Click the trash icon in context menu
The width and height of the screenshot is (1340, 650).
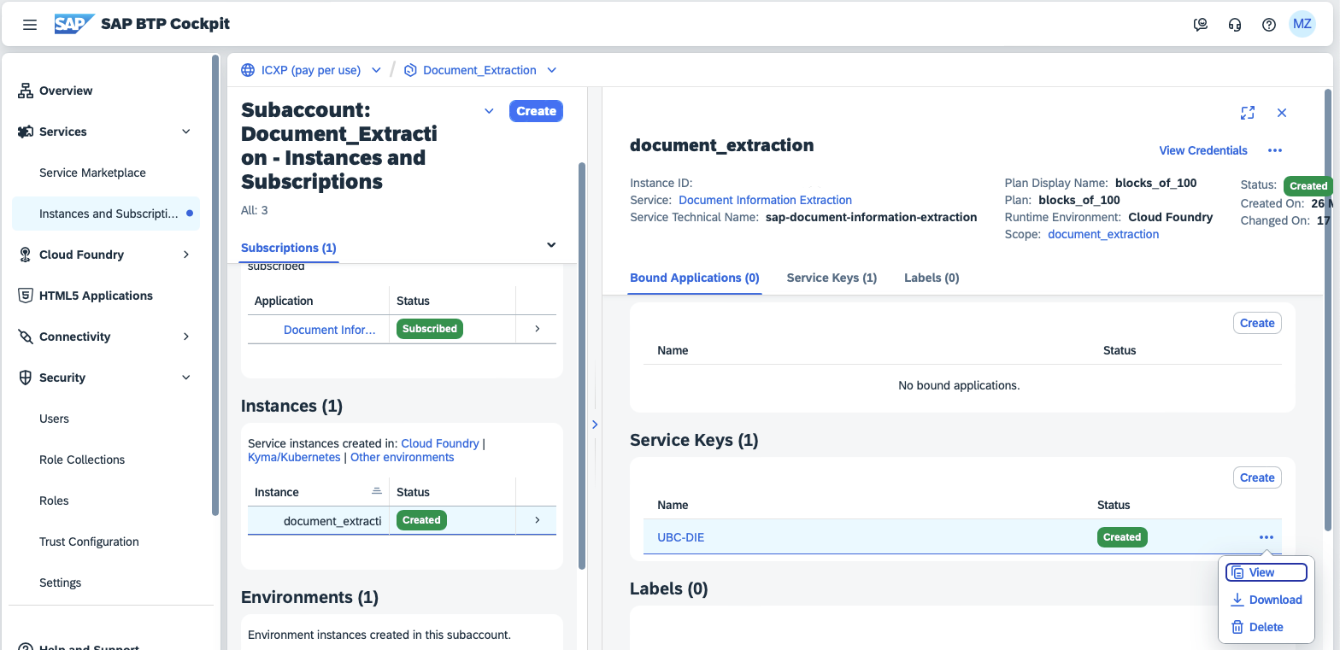coord(1237,627)
